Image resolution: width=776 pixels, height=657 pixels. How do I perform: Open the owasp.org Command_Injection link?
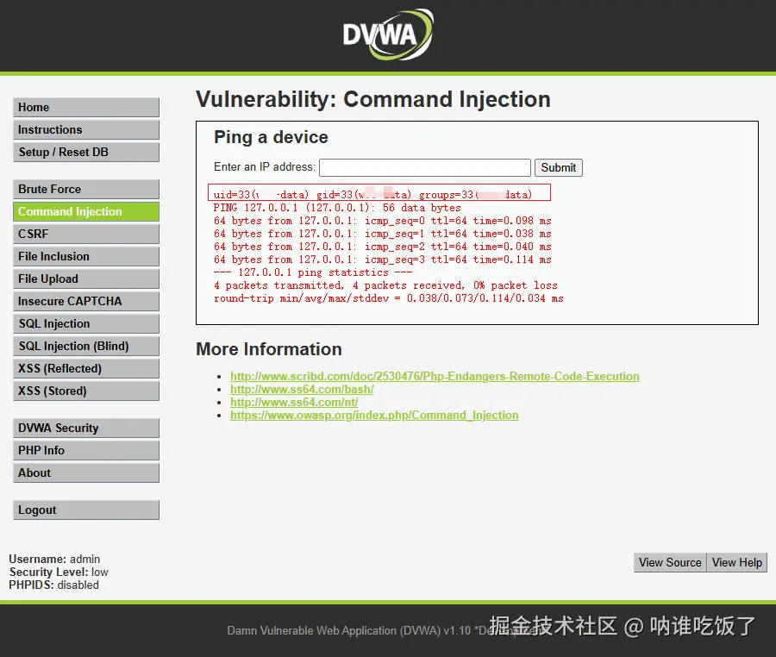click(374, 415)
